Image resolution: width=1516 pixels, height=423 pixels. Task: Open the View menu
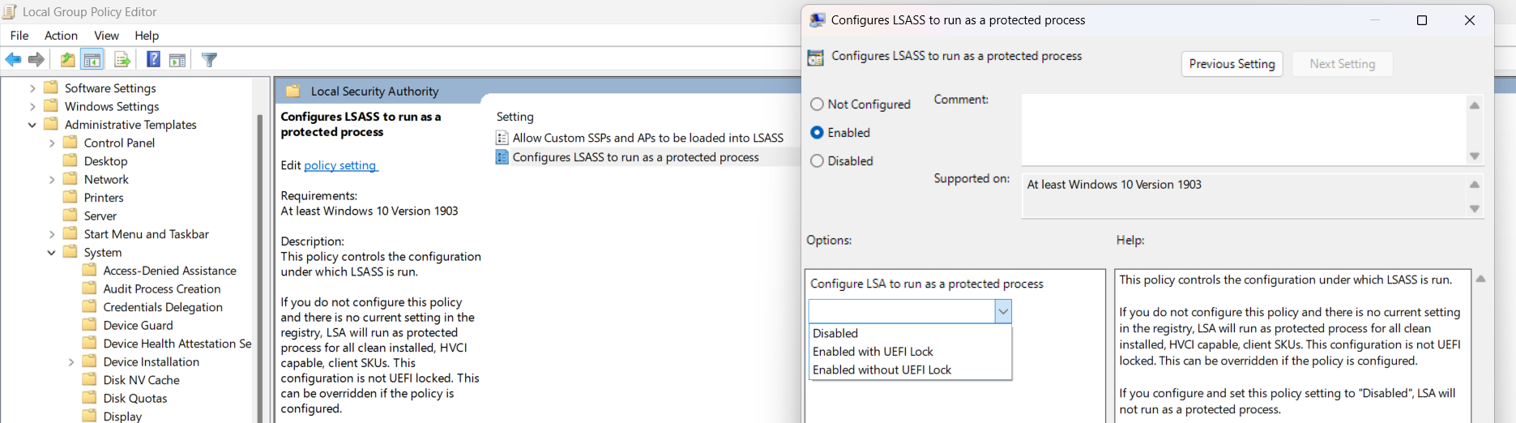tap(106, 35)
